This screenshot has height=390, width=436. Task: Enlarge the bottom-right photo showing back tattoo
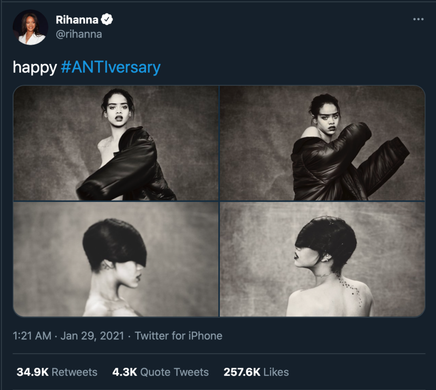322,259
